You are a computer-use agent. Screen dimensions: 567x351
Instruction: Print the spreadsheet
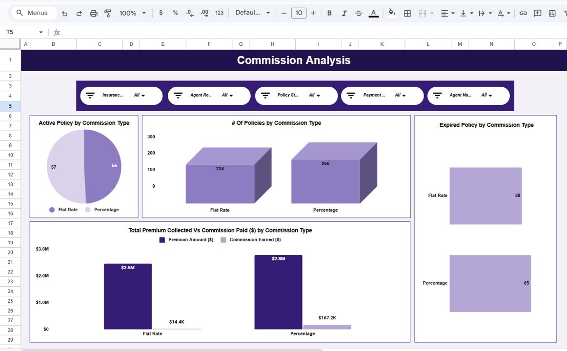93,13
